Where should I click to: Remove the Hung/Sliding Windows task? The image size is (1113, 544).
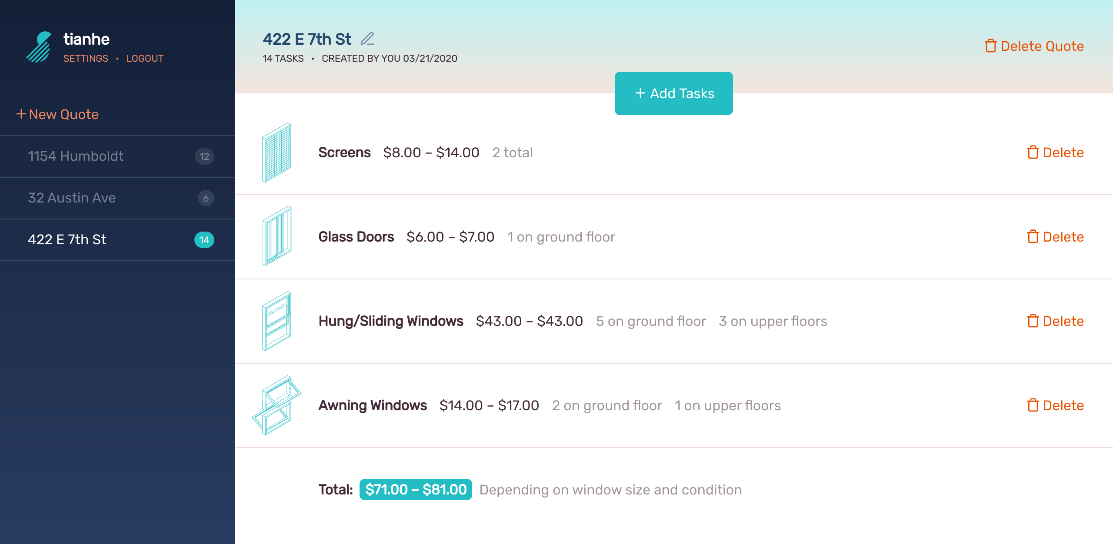tap(1055, 321)
